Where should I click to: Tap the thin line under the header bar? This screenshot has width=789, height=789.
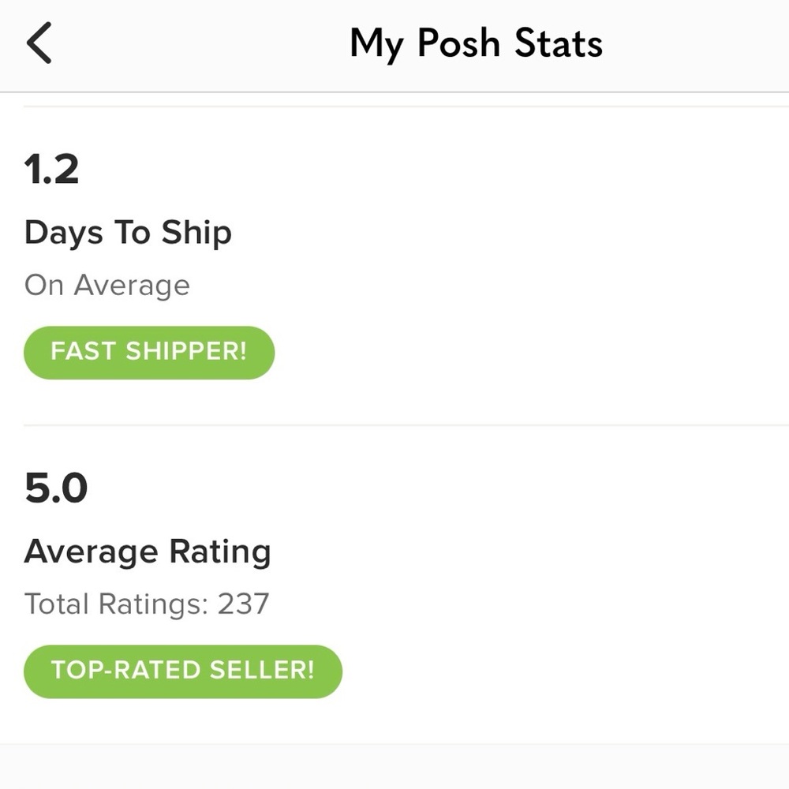tap(394, 107)
